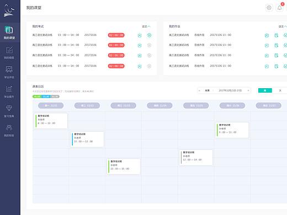Click check-circle icon in first homework row
The image size is (287, 215).
point(285,35)
